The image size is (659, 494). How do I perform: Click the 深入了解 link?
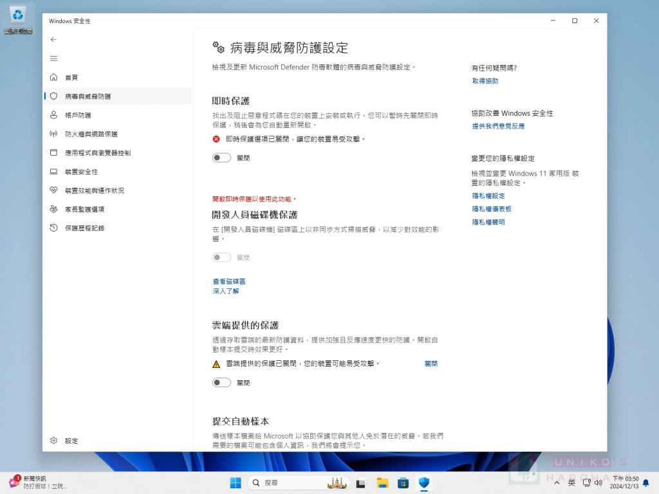click(226, 291)
